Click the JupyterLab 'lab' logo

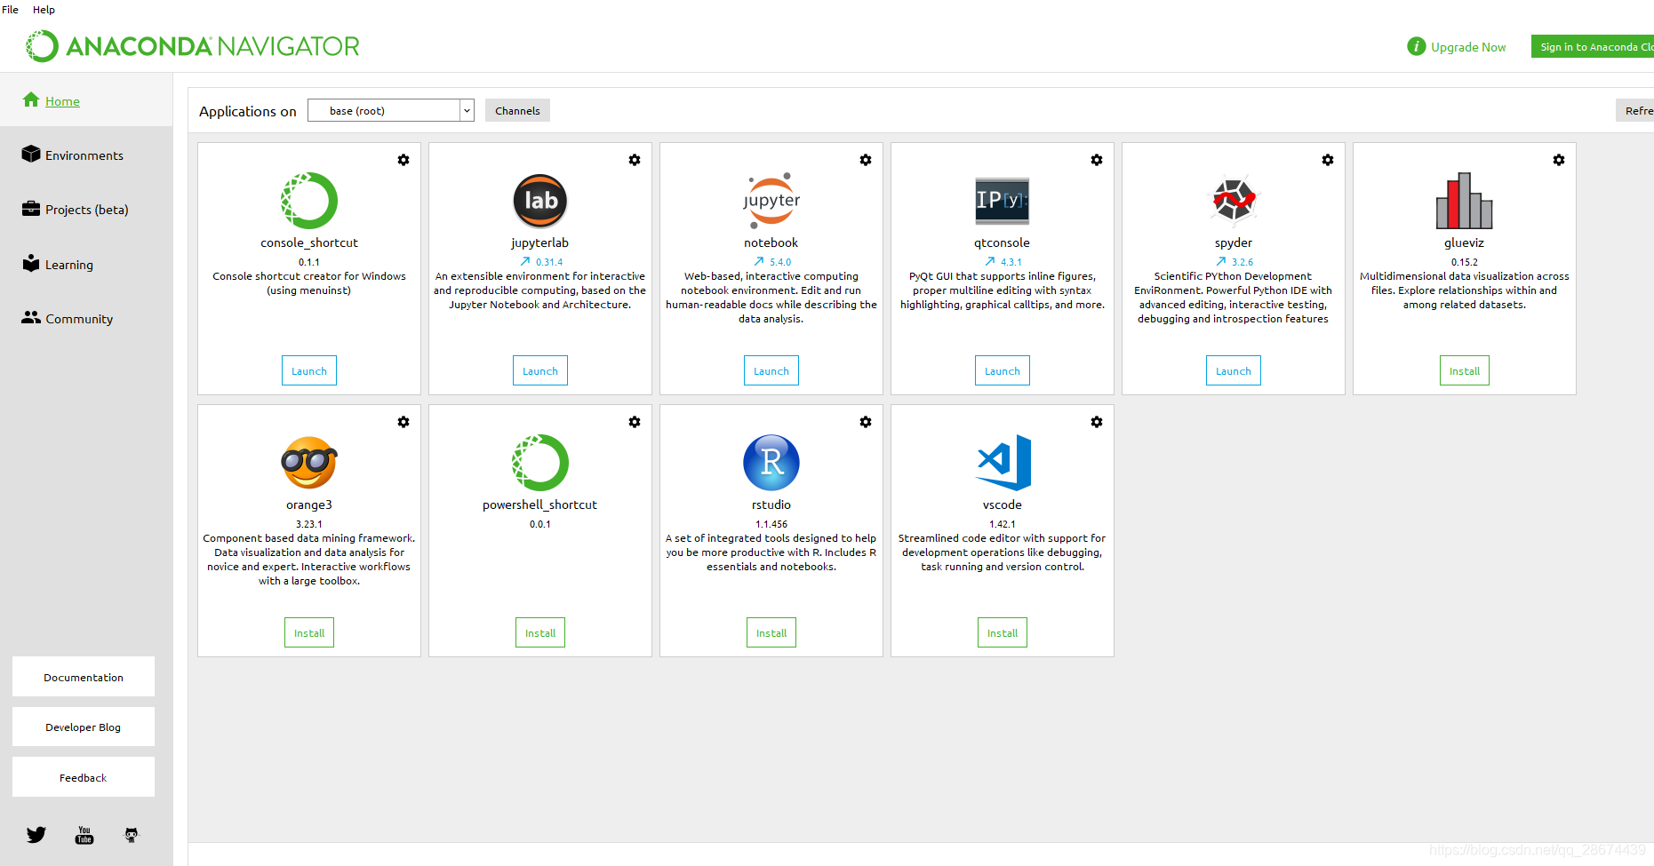pyautogui.click(x=540, y=201)
